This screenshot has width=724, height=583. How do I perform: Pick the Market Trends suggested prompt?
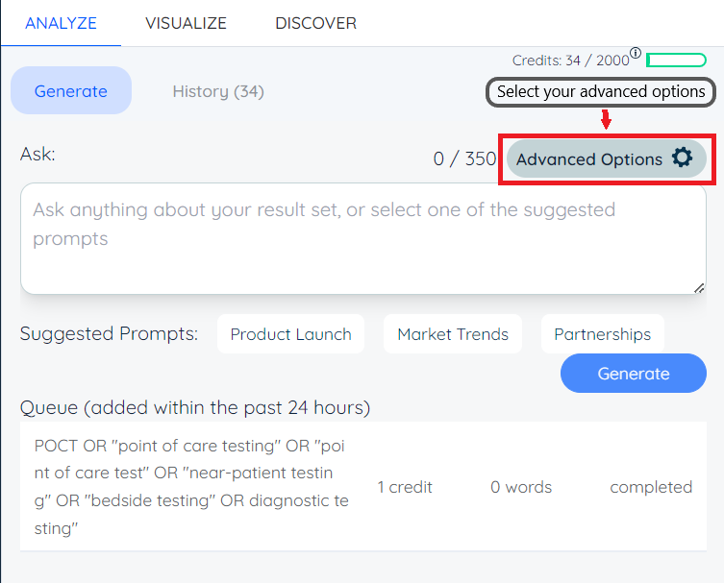[x=453, y=334]
